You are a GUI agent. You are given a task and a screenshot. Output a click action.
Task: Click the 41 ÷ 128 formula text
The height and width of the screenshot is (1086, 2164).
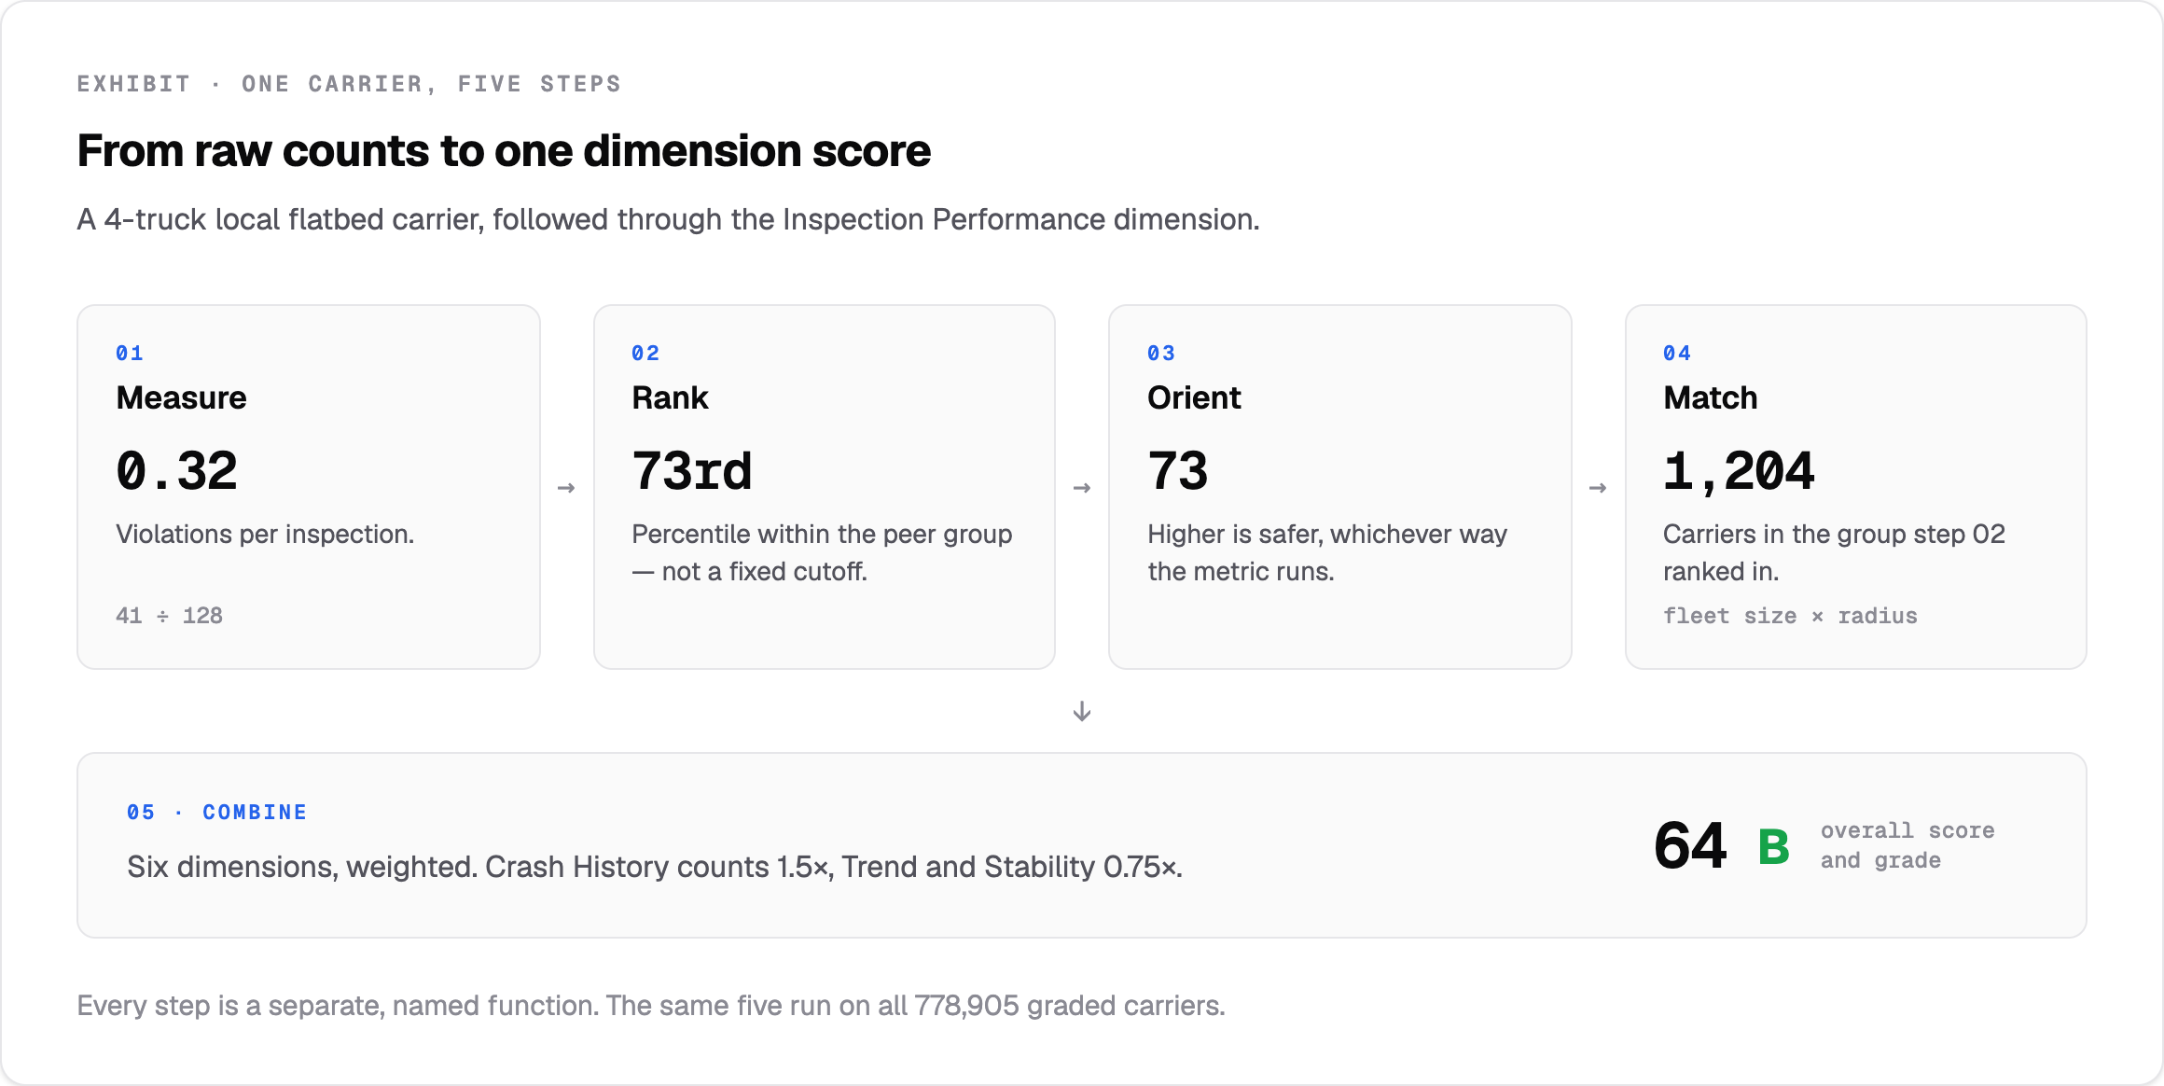(x=169, y=616)
